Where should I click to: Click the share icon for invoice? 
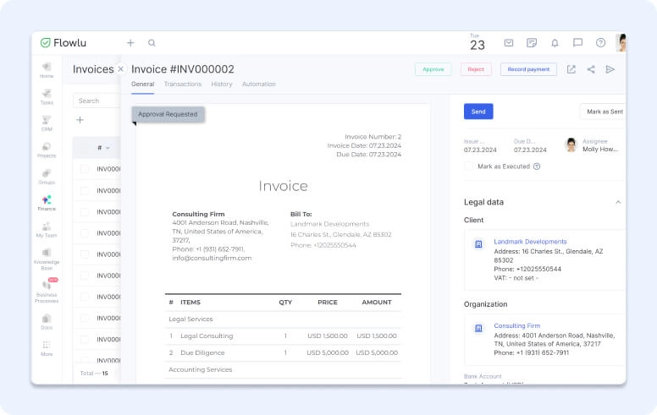pyautogui.click(x=591, y=69)
